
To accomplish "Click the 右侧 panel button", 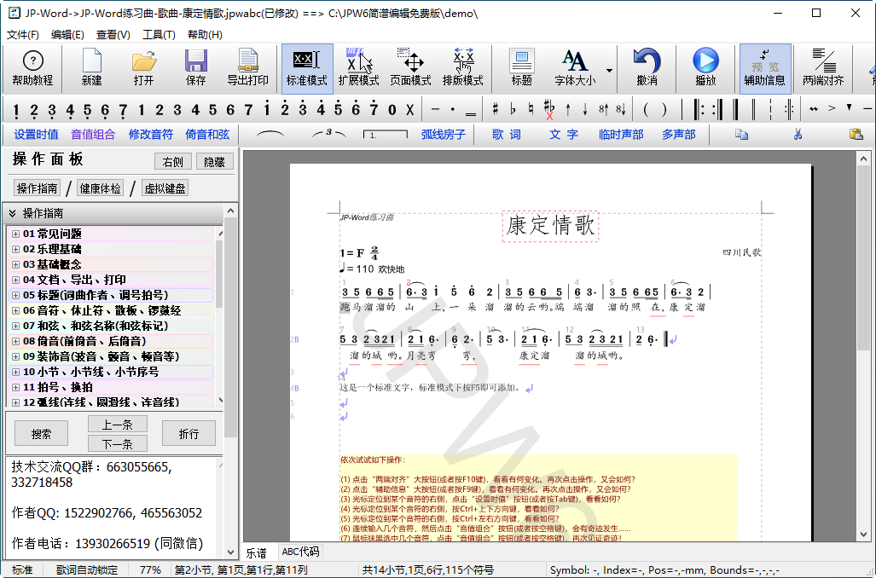I will 172,162.
